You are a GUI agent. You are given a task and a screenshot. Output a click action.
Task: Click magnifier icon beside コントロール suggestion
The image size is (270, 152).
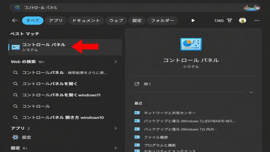(15, 106)
